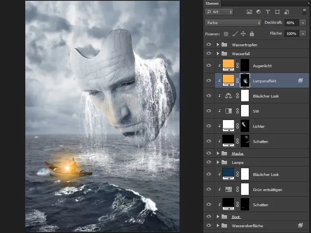
Task: Lock all padlock icon
Action: click(x=252, y=34)
